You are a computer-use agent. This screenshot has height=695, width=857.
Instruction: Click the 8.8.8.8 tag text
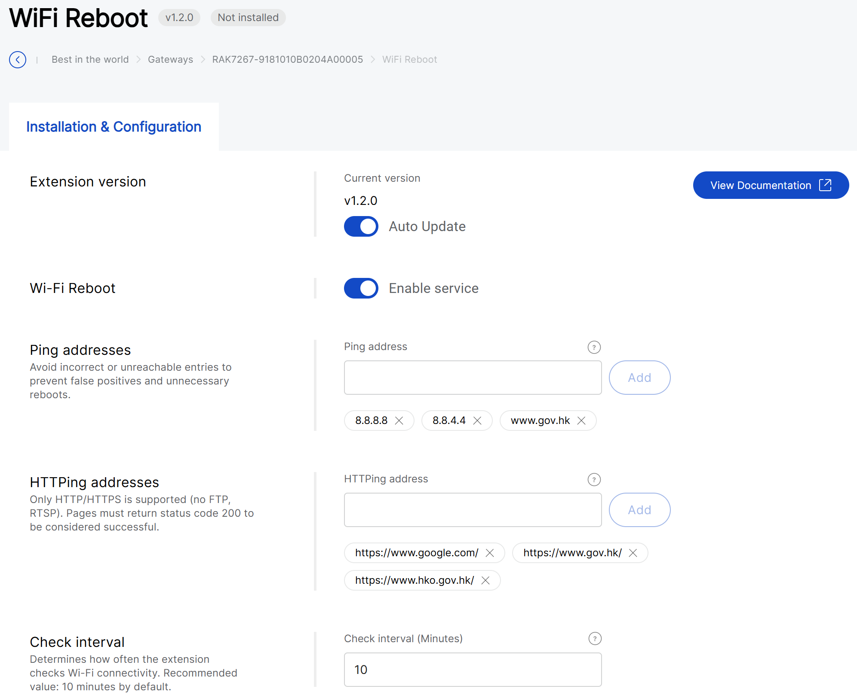(371, 421)
